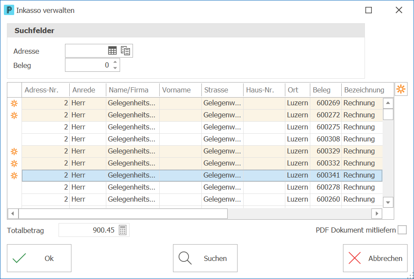
Task: Select the row with Beleg 600260
Action: coord(202,199)
